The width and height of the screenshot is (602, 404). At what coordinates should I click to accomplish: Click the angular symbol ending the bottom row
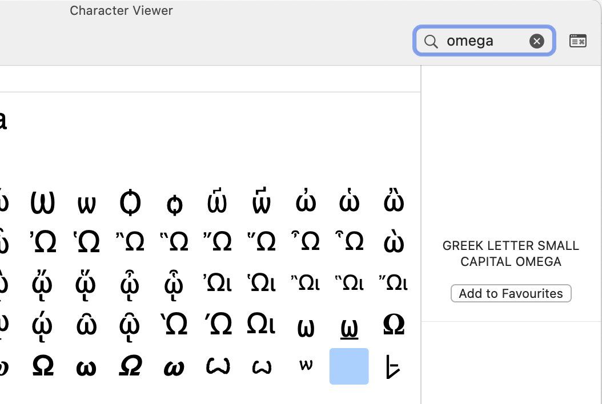click(393, 367)
